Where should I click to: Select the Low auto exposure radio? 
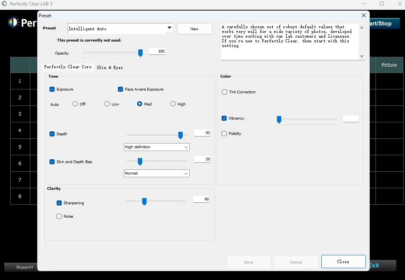[x=107, y=104]
